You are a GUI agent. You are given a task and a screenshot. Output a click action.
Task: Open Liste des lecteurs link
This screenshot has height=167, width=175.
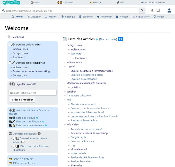(x=26, y=118)
